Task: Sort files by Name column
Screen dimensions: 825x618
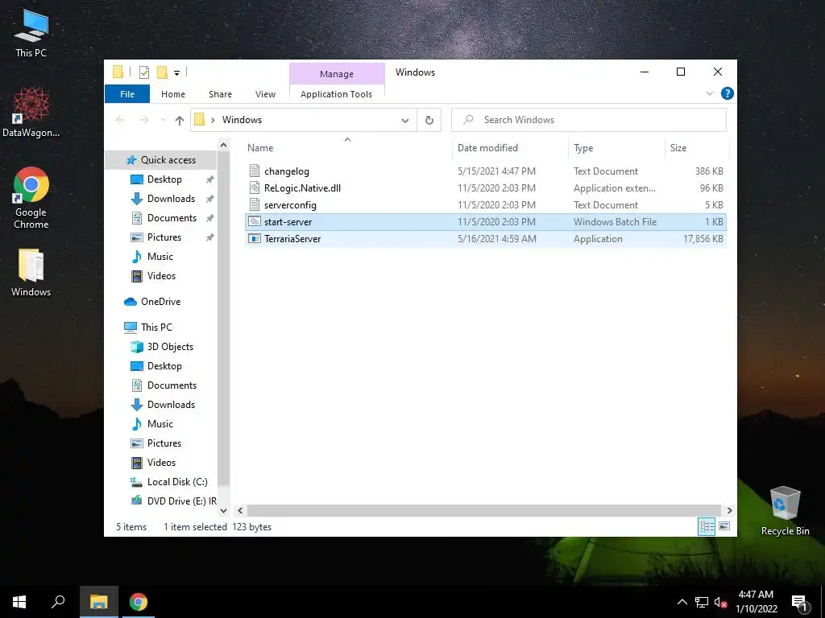Action: (347, 148)
